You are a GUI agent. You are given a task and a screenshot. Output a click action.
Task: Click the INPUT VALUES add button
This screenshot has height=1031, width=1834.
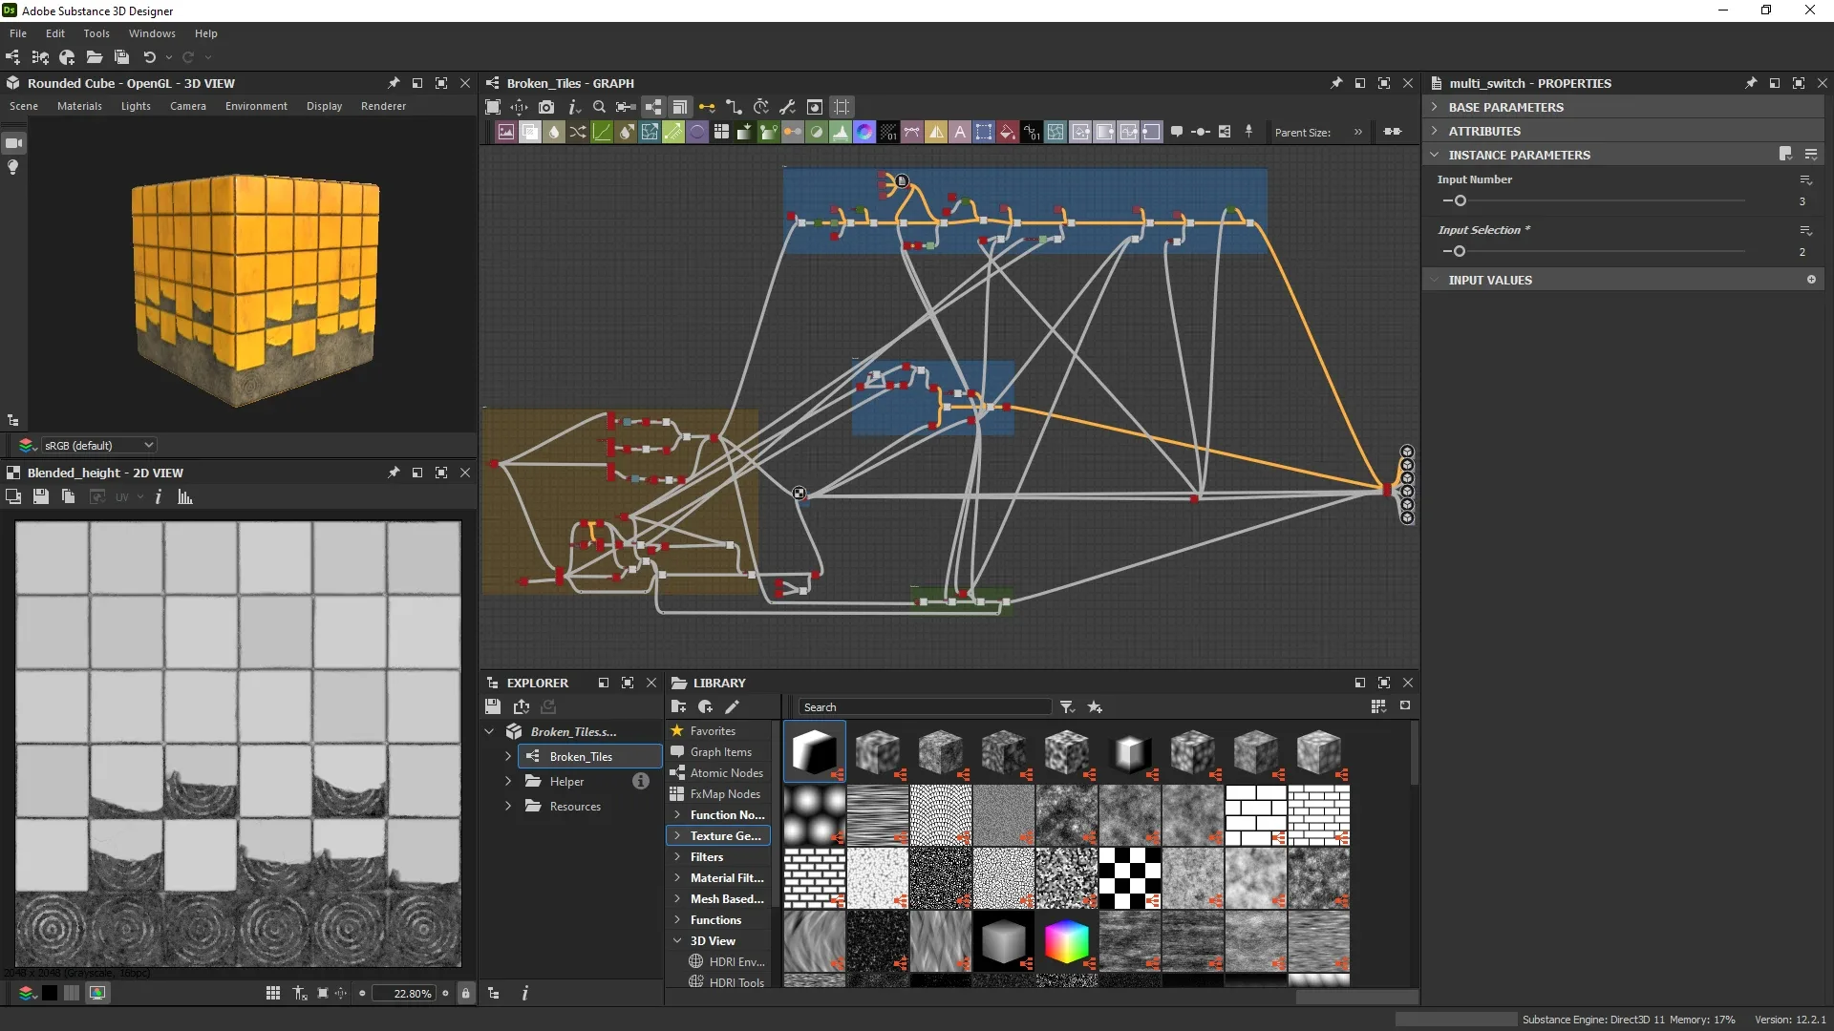[x=1811, y=280]
